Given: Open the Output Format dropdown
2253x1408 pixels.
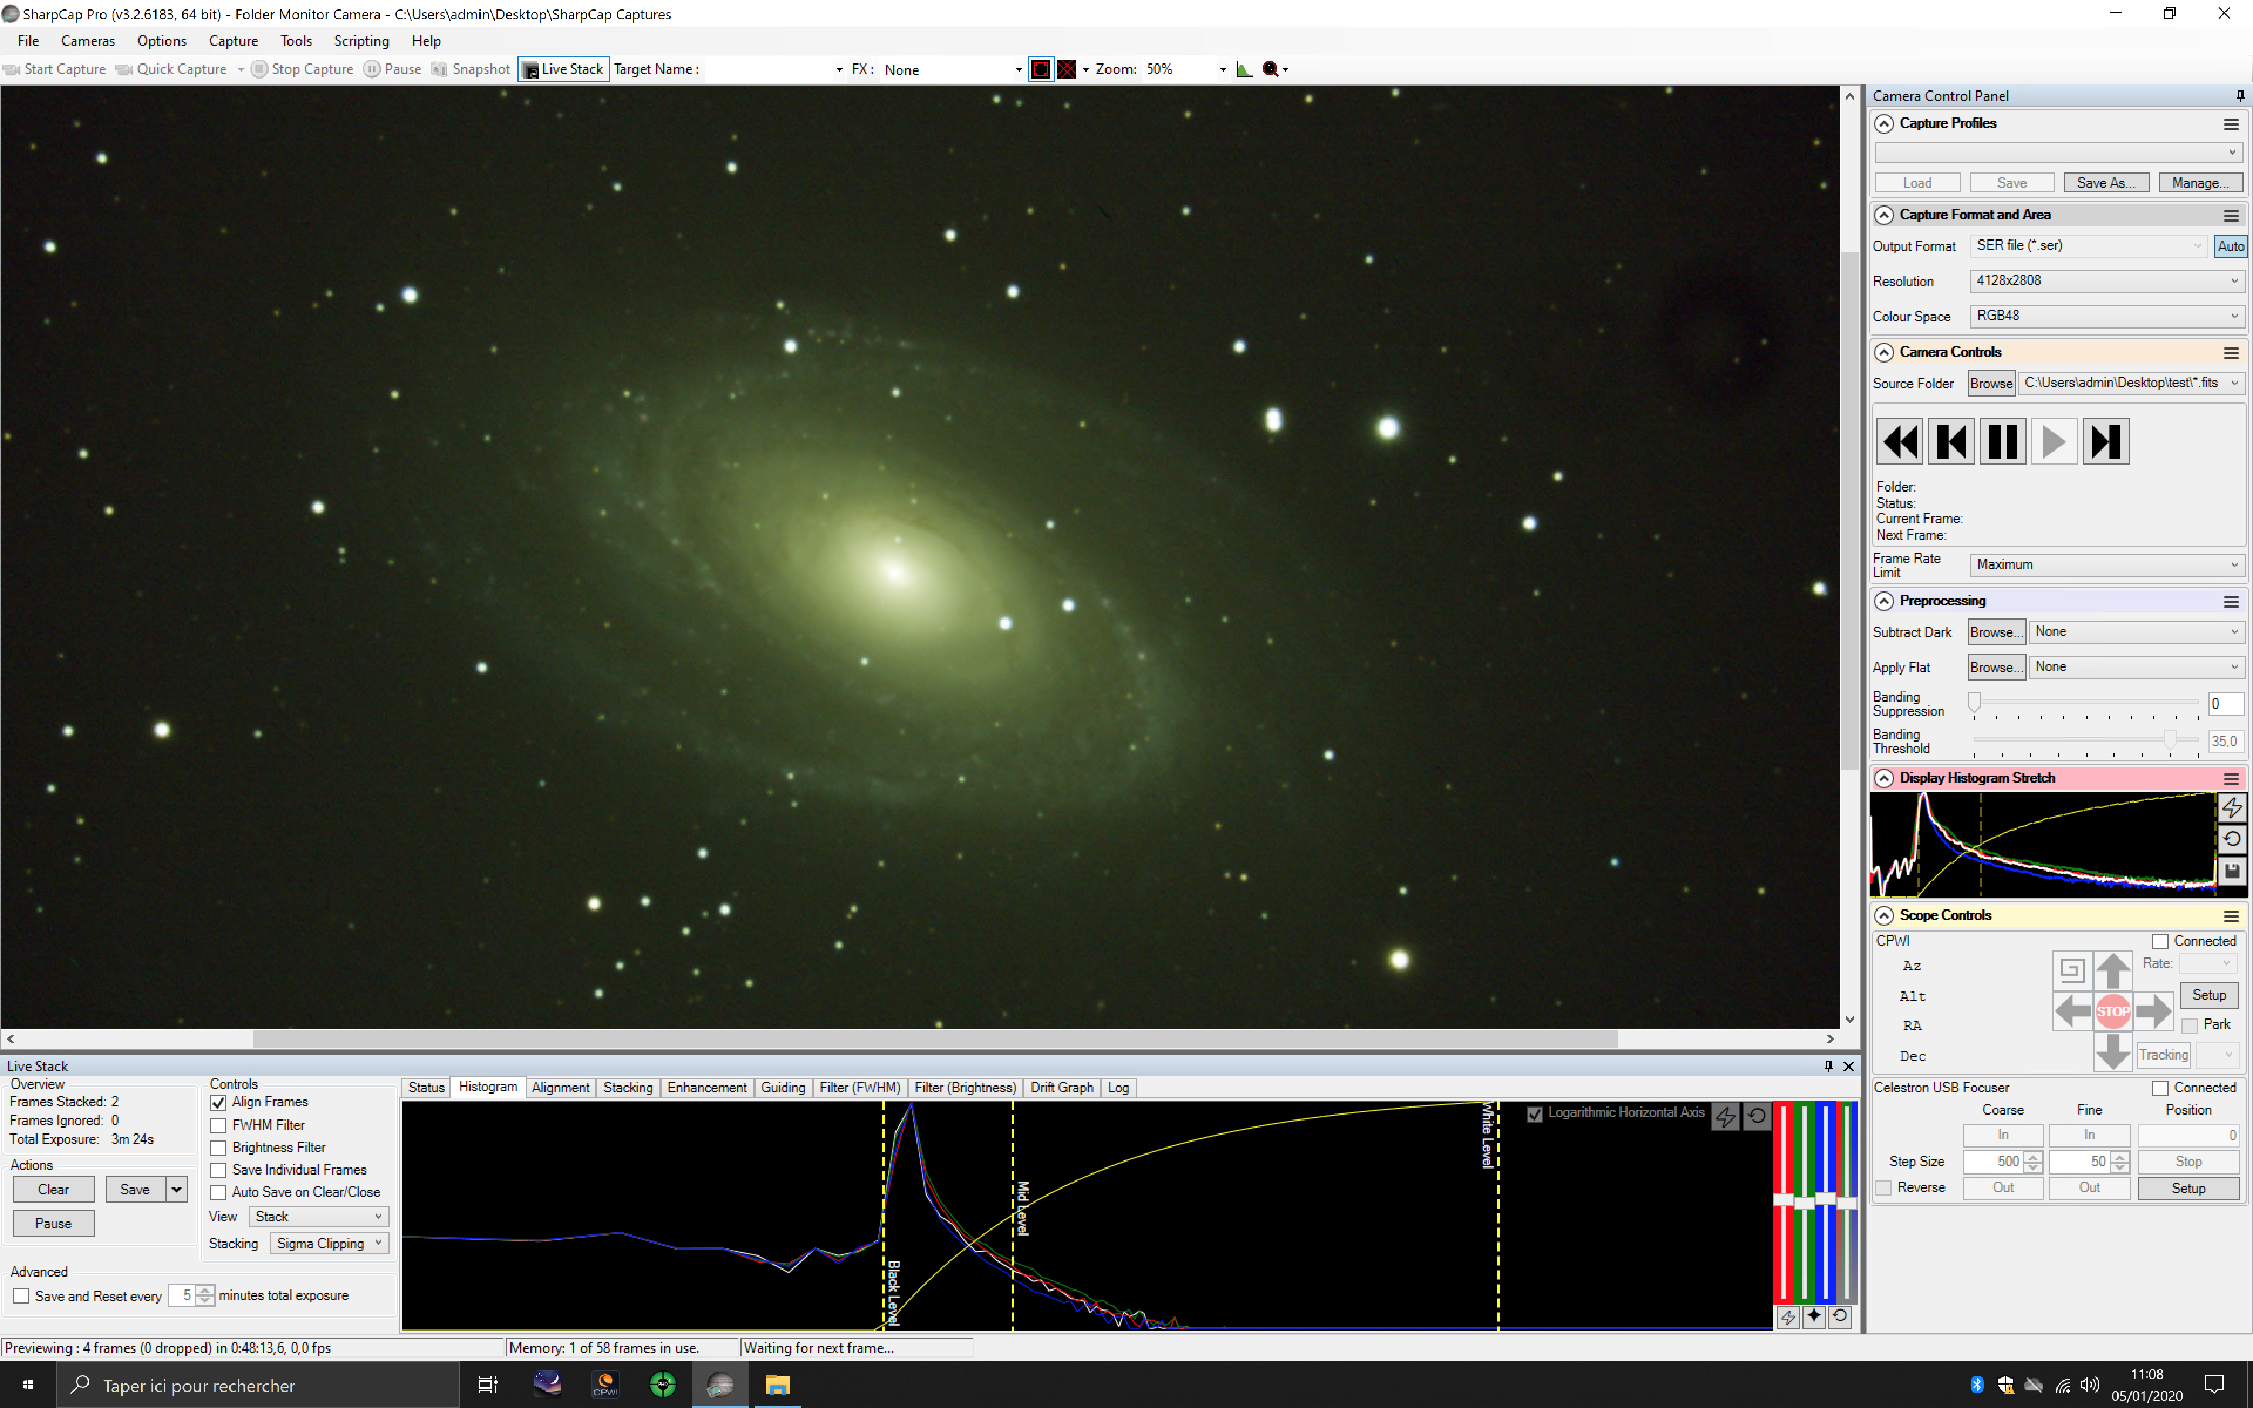Looking at the screenshot, I should [2088, 246].
